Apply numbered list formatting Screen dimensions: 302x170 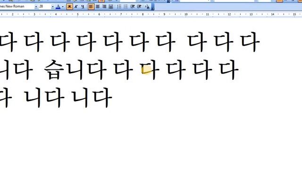click(x=119, y=7)
